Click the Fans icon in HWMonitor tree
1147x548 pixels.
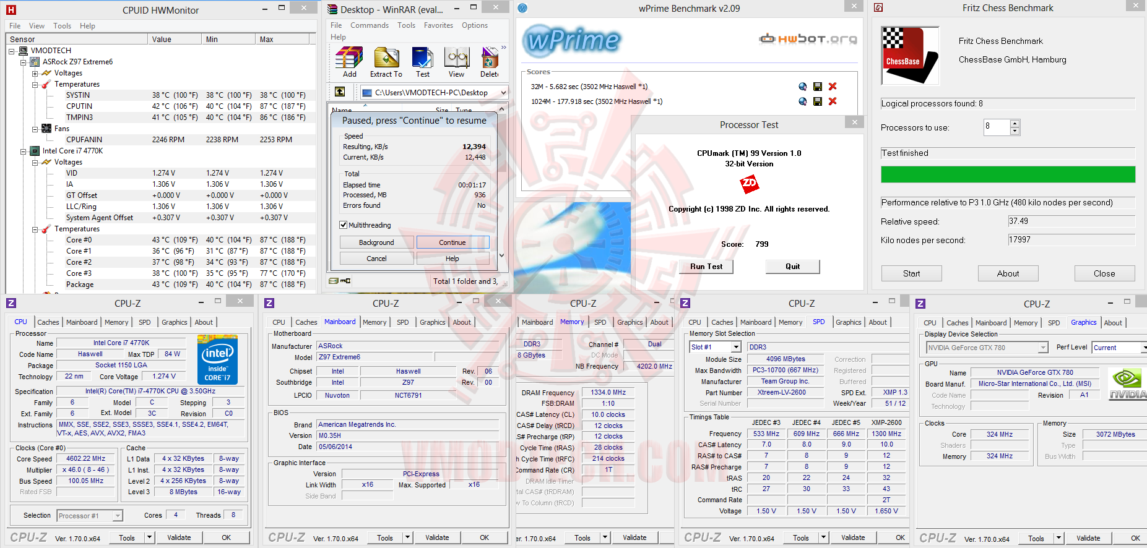(46, 129)
